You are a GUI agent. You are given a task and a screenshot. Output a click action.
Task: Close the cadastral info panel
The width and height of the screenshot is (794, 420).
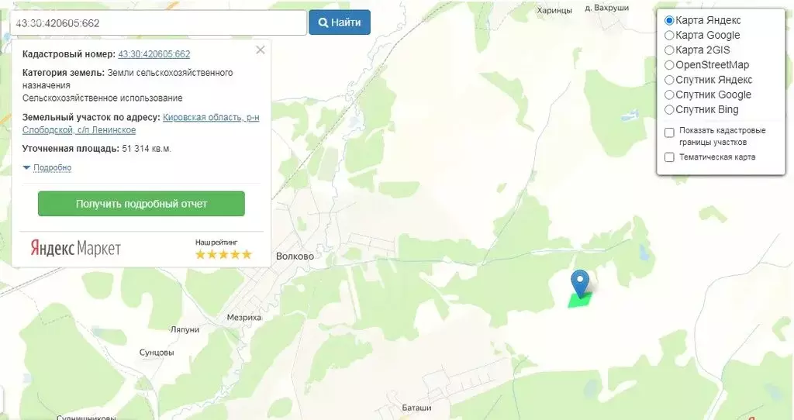pos(261,50)
